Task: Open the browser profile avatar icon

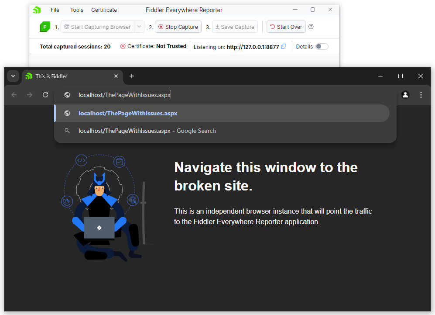Action: click(x=405, y=95)
